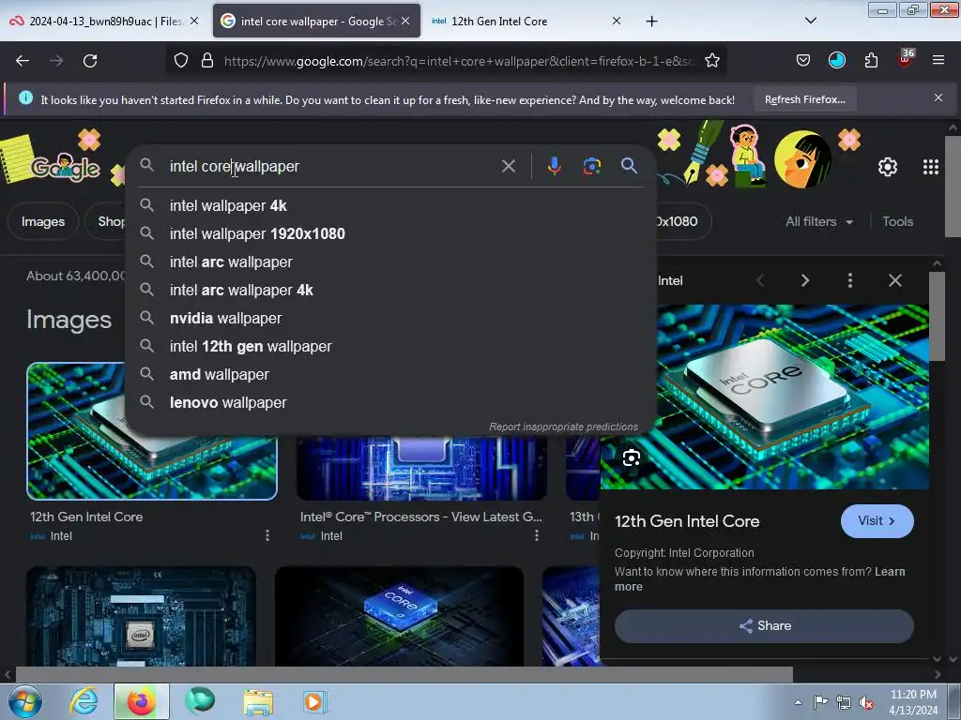Open a new browser tab
The image size is (961, 720).
coord(651,22)
